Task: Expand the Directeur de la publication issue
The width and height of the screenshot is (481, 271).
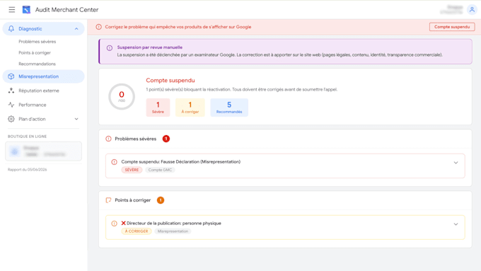Action: [x=456, y=224]
